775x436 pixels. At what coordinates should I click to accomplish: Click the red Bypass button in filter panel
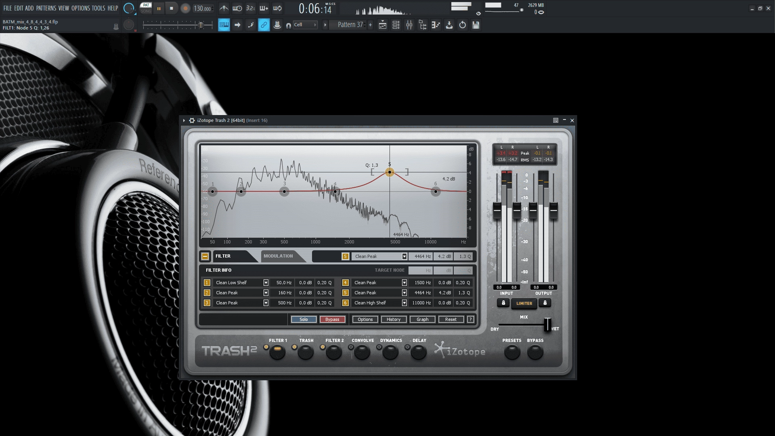tap(332, 319)
